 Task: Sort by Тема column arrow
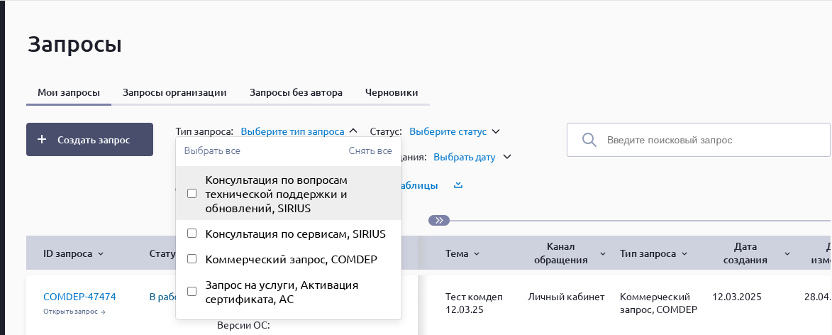coord(476,254)
